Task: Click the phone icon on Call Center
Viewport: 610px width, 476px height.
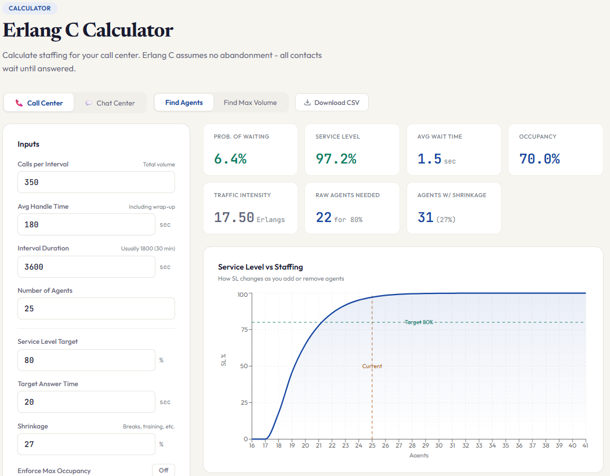Action: 20,102
